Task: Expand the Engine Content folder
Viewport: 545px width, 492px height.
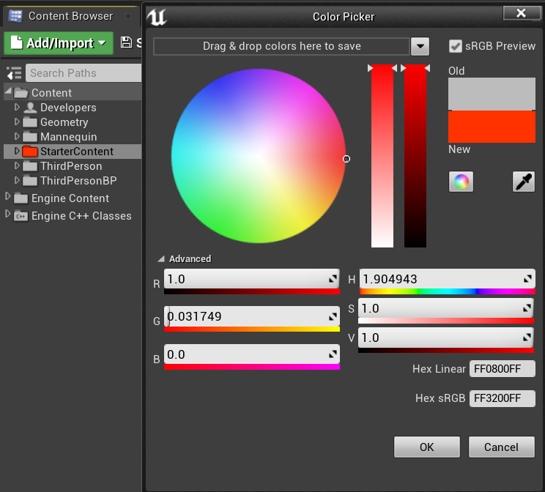Action: (7, 196)
